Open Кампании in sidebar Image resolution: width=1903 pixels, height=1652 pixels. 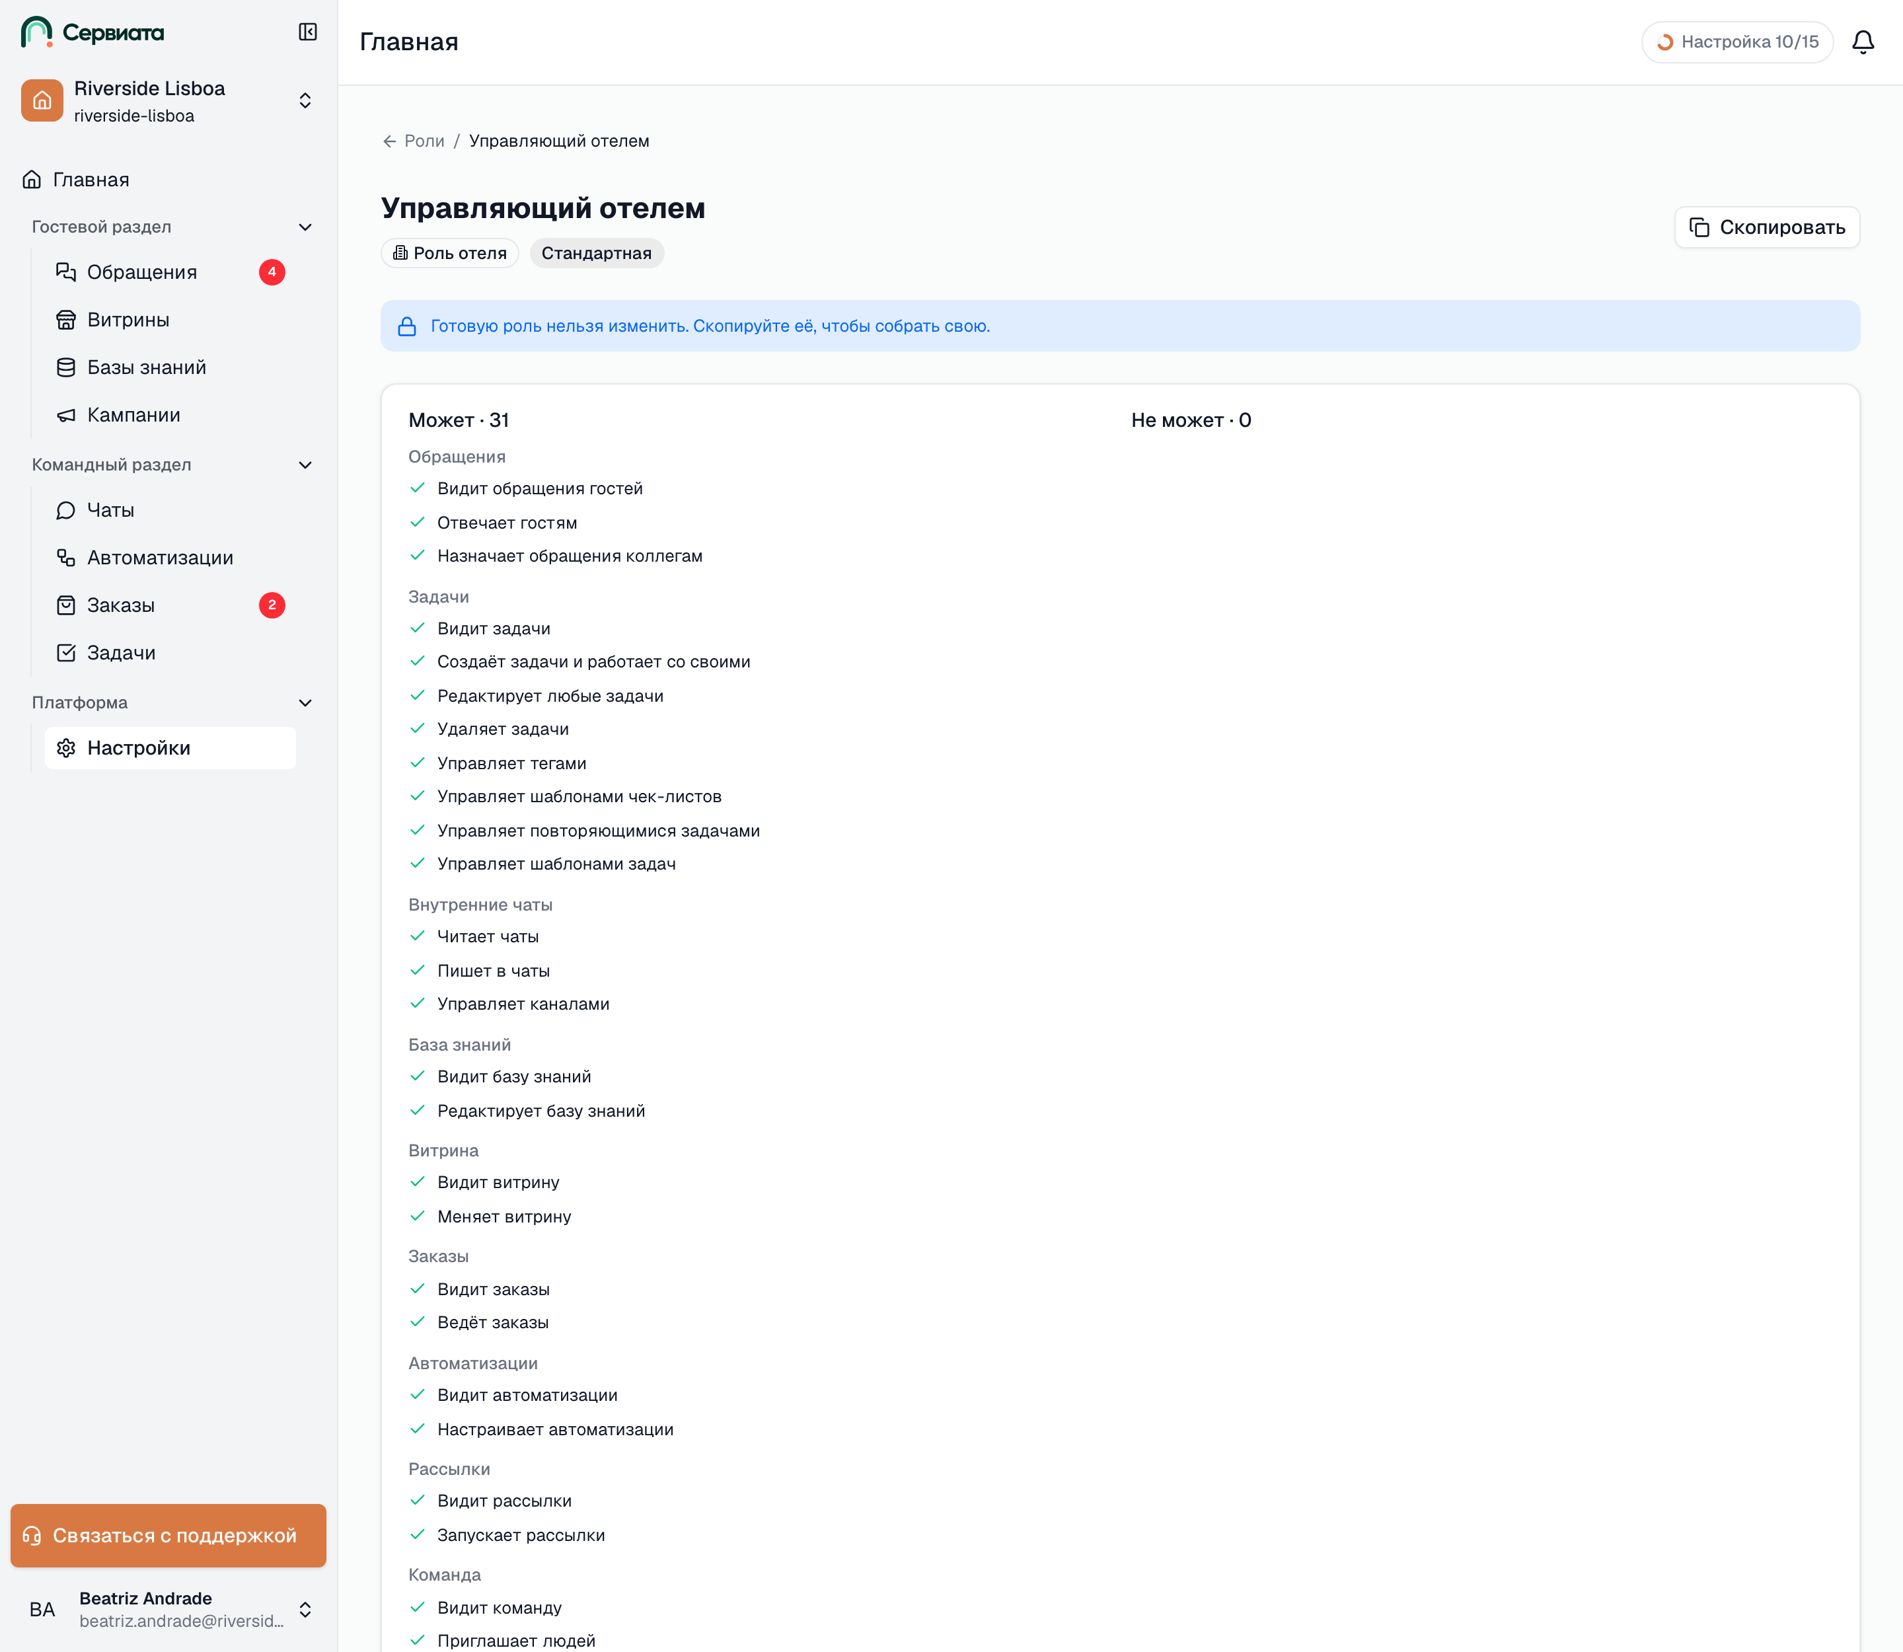click(170, 415)
